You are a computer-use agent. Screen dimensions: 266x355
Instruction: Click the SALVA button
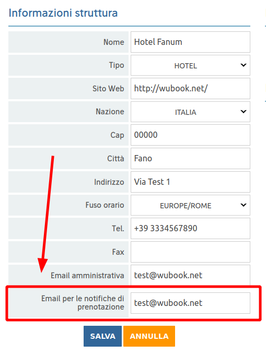(102, 336)
